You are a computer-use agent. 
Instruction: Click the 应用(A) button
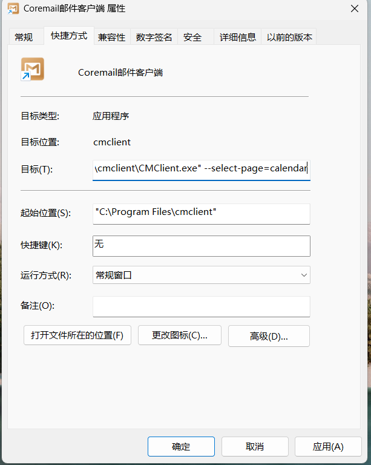click(328, 446)
